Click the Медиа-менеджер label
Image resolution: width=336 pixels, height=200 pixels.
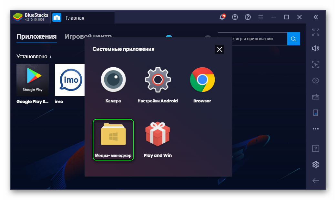pyautogui.click(x=113, y=156)
